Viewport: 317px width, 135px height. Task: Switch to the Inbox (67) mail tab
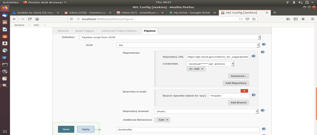[140, 12]
